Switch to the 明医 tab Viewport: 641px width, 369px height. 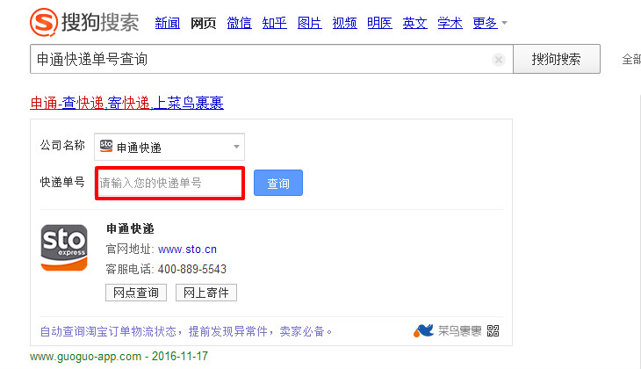380,23
